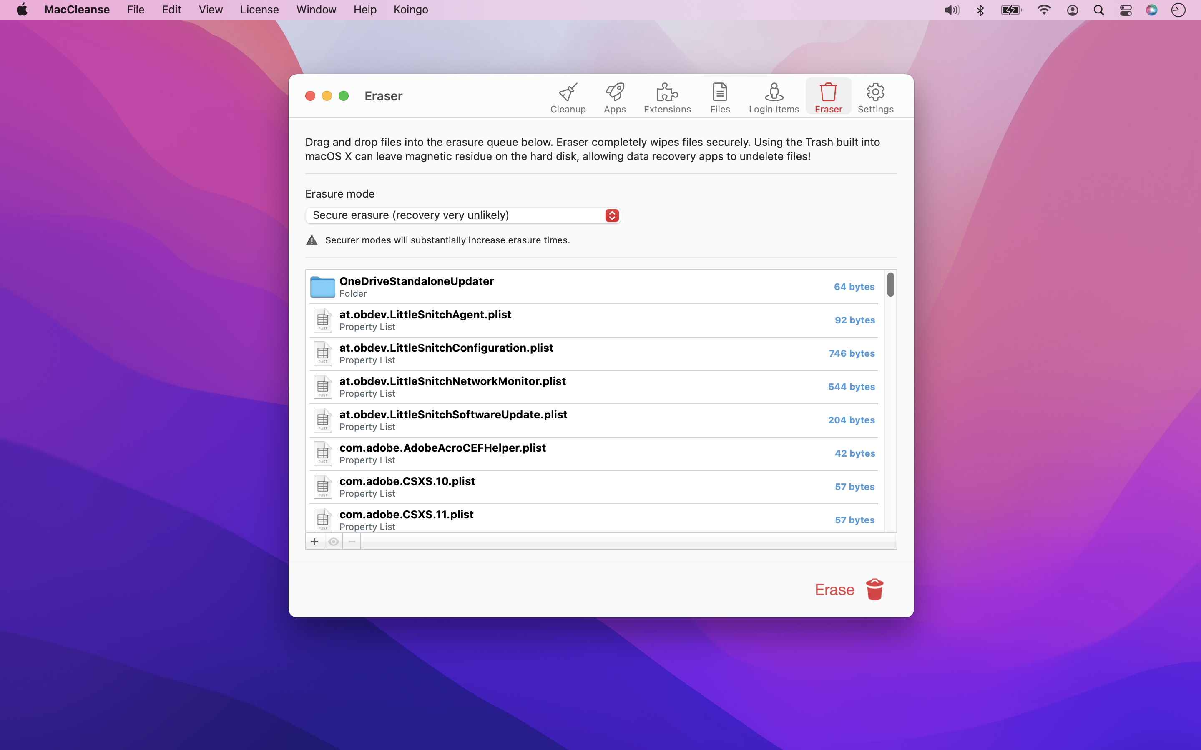Open the Extensions tab
Viewport: 1201px width, 750px height.
667,98
